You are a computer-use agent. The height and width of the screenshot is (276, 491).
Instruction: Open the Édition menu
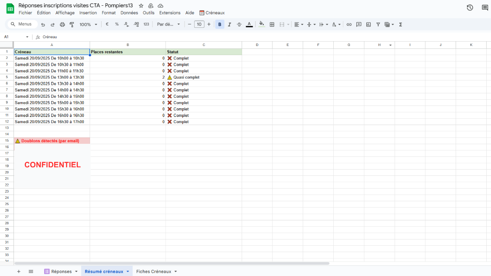44,13
